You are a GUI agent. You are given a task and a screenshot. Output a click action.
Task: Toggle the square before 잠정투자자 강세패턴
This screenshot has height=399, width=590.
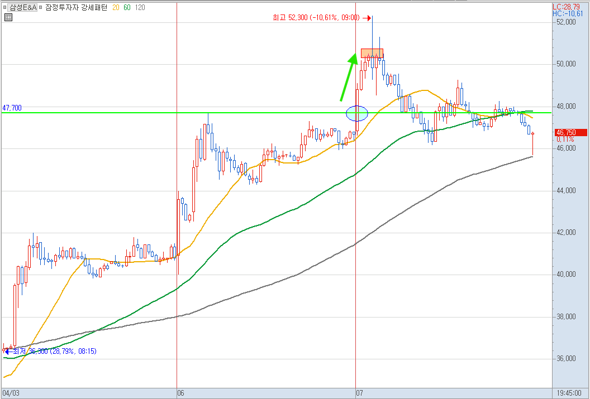click(41, 7)
